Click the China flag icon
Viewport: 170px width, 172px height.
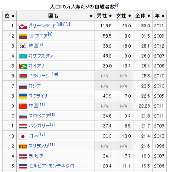tap(23, 106)
